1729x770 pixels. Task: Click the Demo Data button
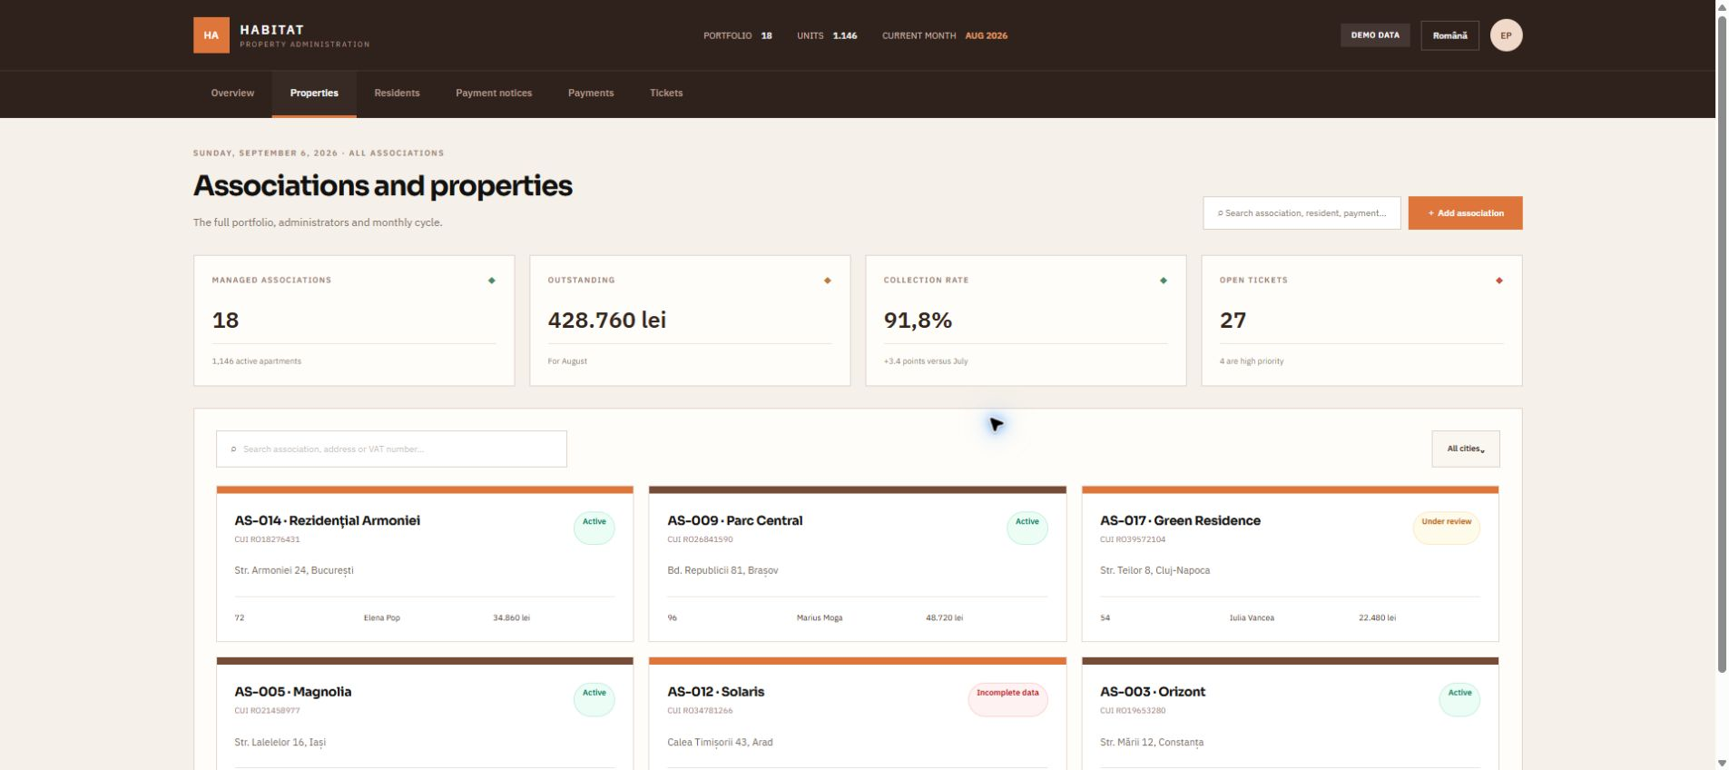point(1375,35)
